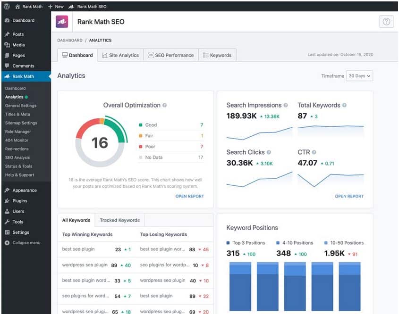Click the Collapse menu arrow icon
399x314 pixels.
pos(7,243)
